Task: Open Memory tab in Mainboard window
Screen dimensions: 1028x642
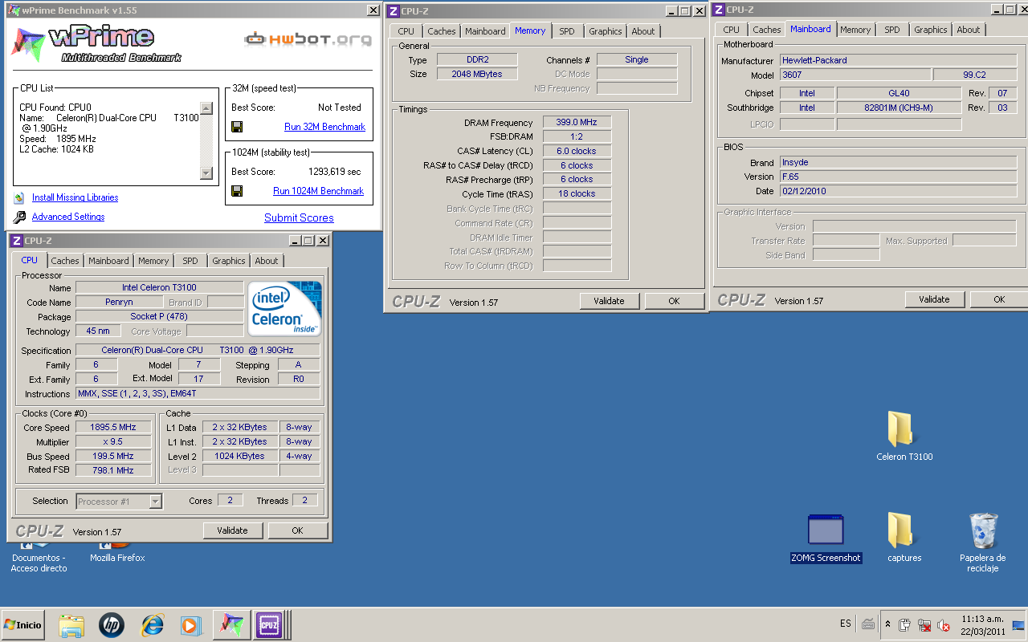Action: click(x=855, y=30)
